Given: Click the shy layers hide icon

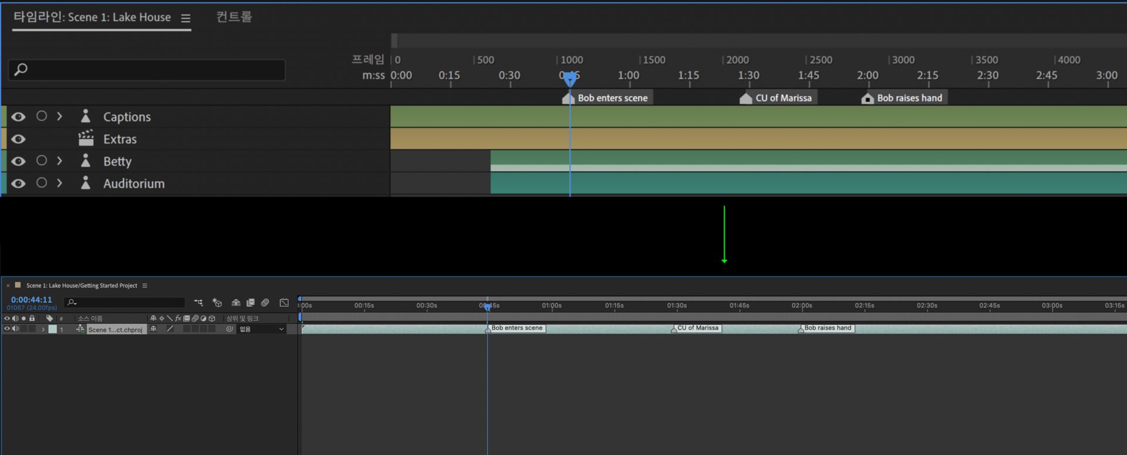Looking at the screenshot, I should click(236, 303).
